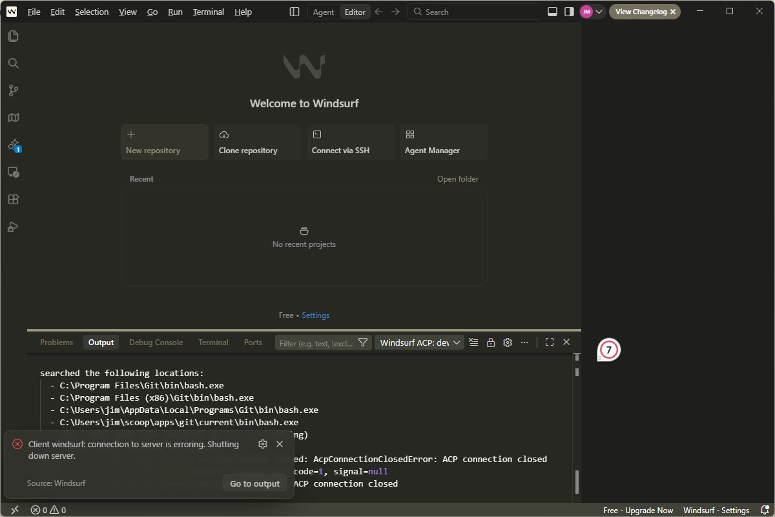Go forward with the right arrow
Viewport: 775px width, 517px height.
(395, 12)
